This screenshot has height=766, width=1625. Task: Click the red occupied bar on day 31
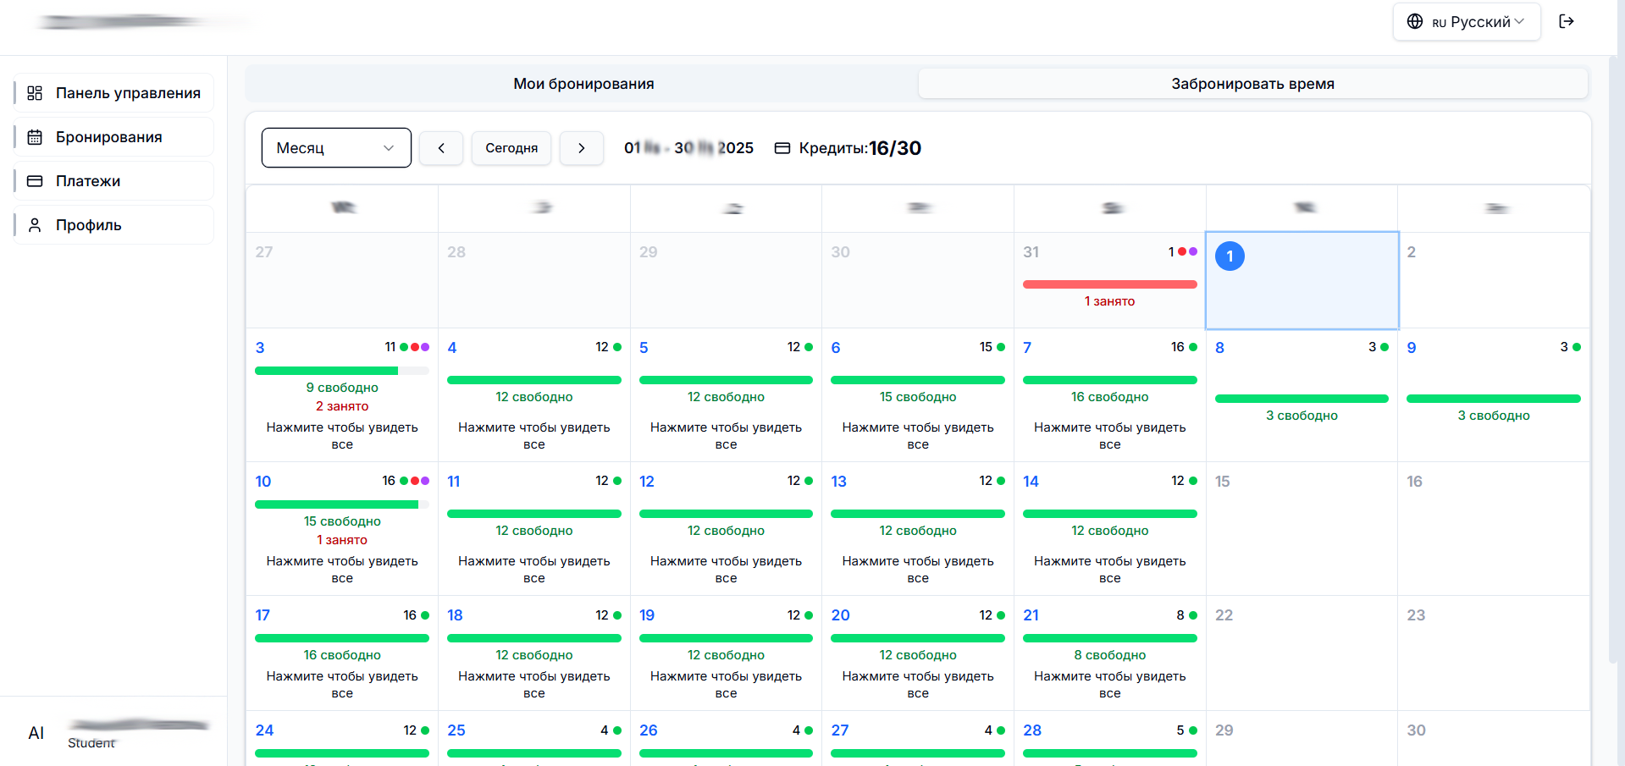tap(1109, 284)
